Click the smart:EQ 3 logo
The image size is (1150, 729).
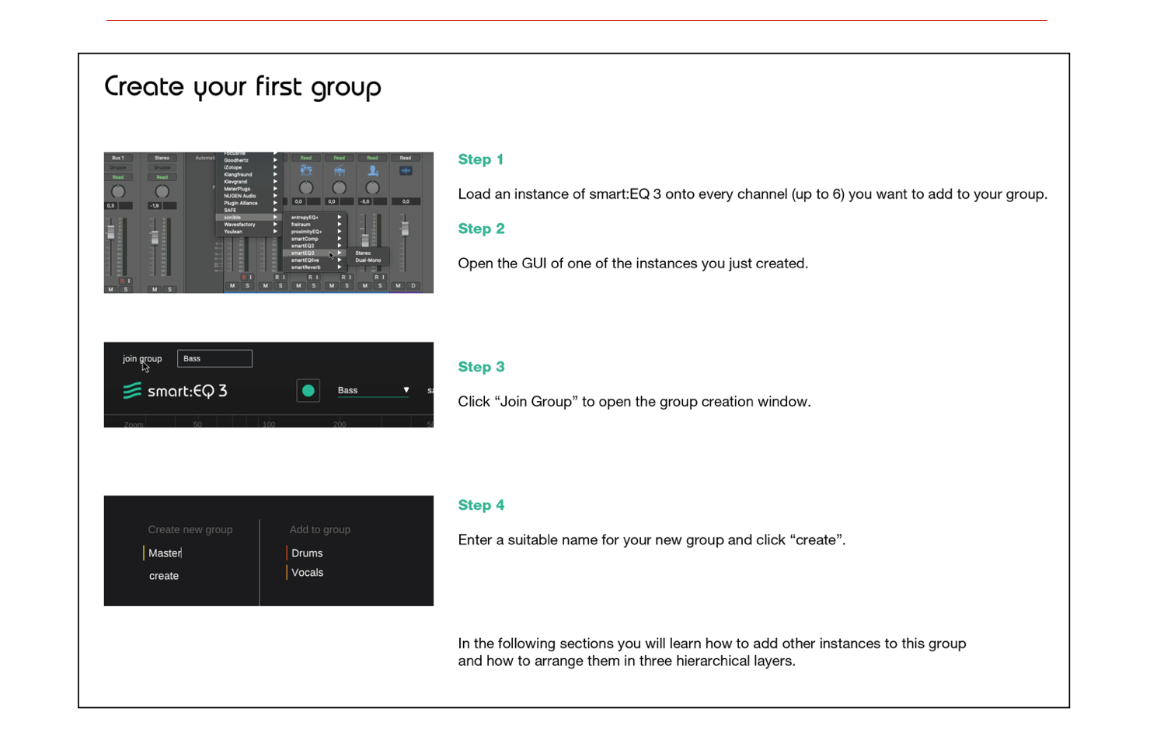(175, 391)
